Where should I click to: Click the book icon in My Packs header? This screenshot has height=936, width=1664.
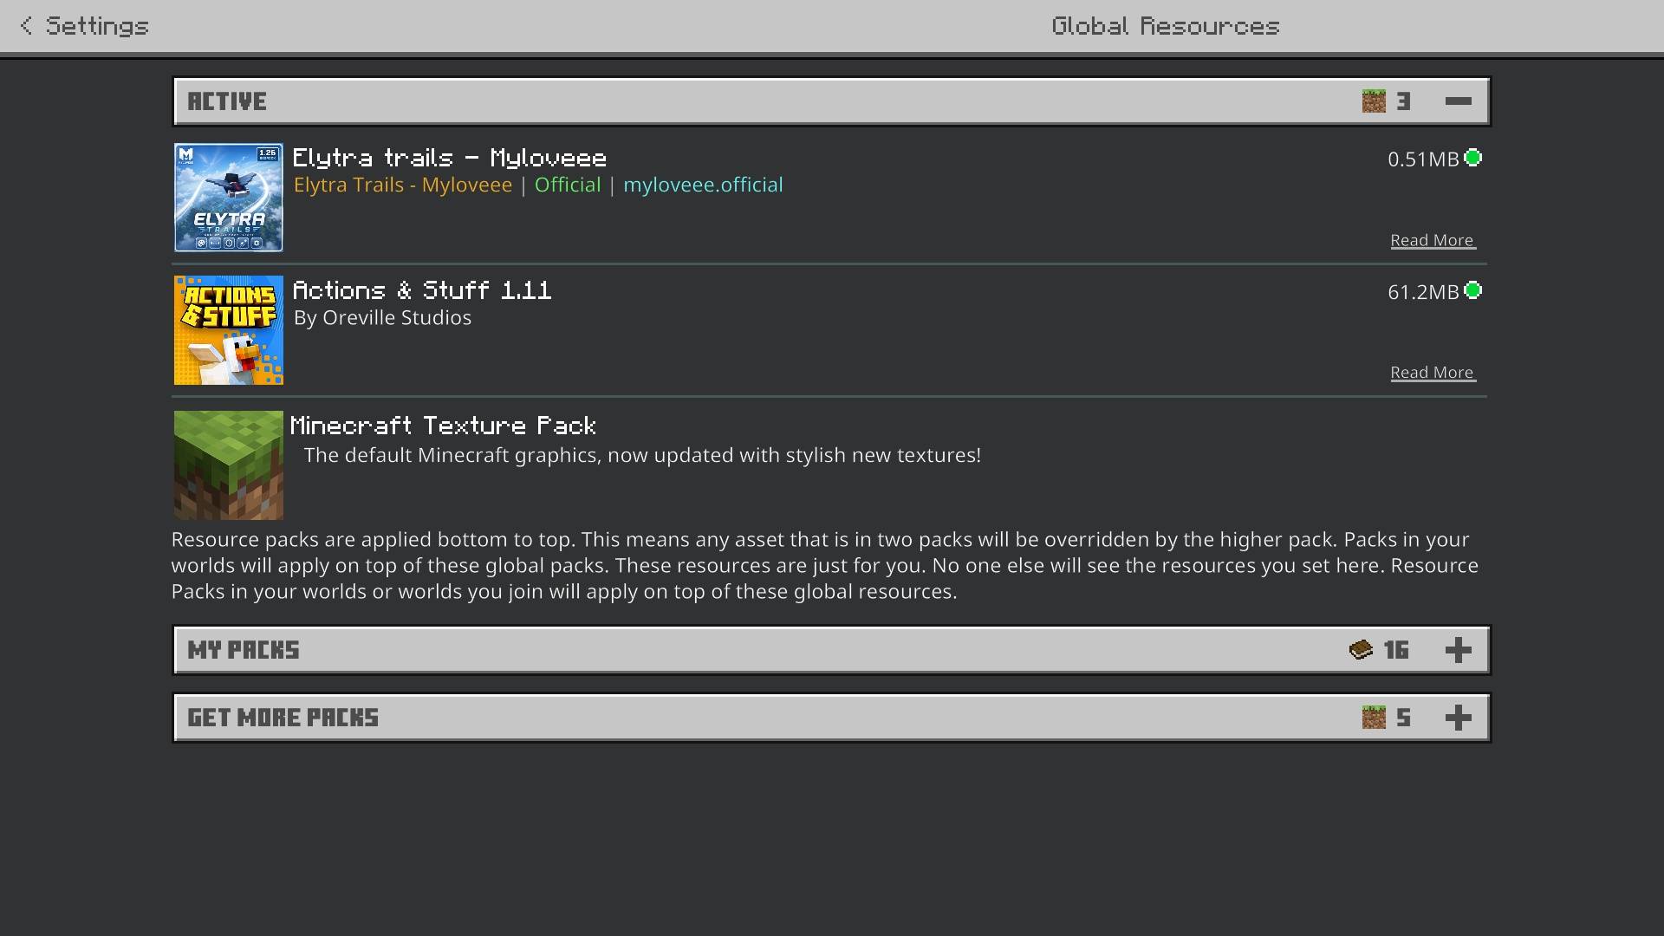point(1361,650)
